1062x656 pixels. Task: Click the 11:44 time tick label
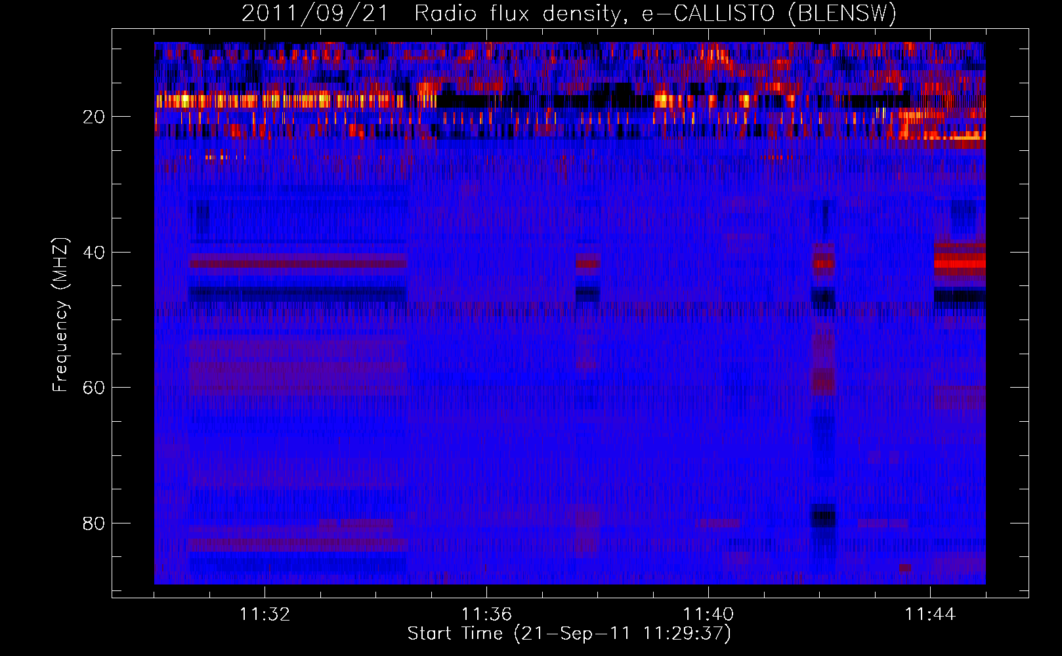(x=930, y=614)
